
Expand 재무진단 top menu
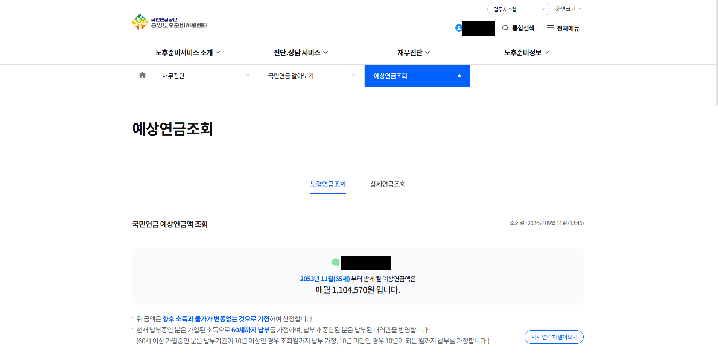click(x=414, y=53)
